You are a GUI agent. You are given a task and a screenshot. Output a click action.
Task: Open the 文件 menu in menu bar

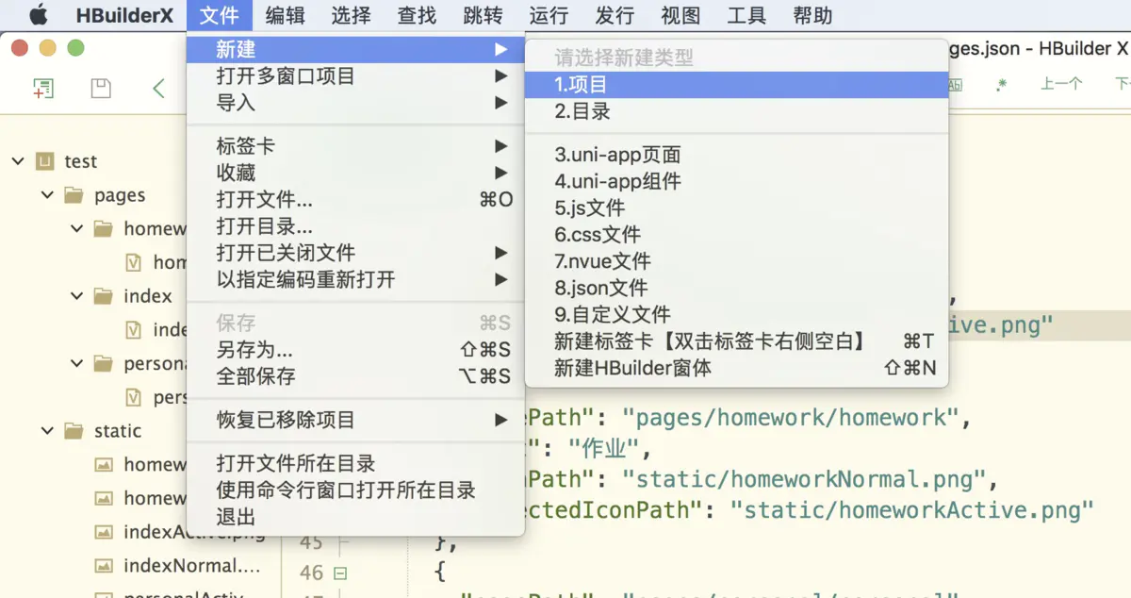coord(220,15)
